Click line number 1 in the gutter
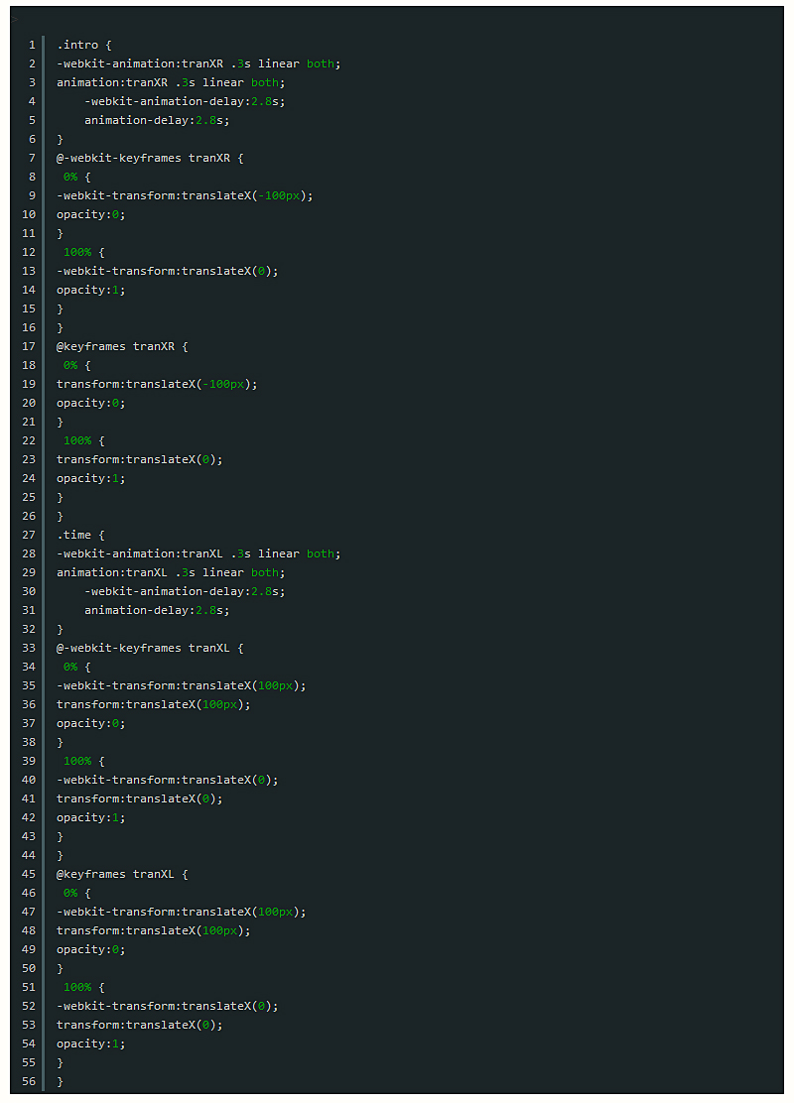The height and width of the screenshot is (1103, 794). click(31, 45)
